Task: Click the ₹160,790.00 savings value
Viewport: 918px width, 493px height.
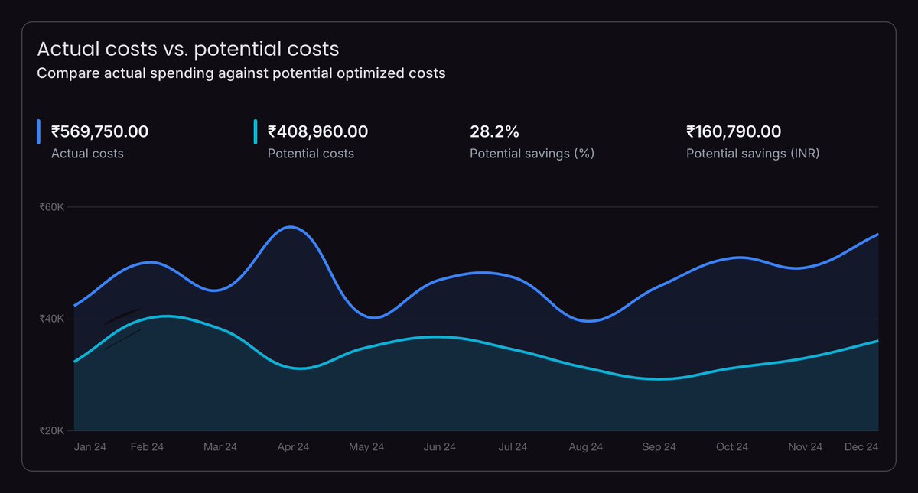Action: coord(734,131)
